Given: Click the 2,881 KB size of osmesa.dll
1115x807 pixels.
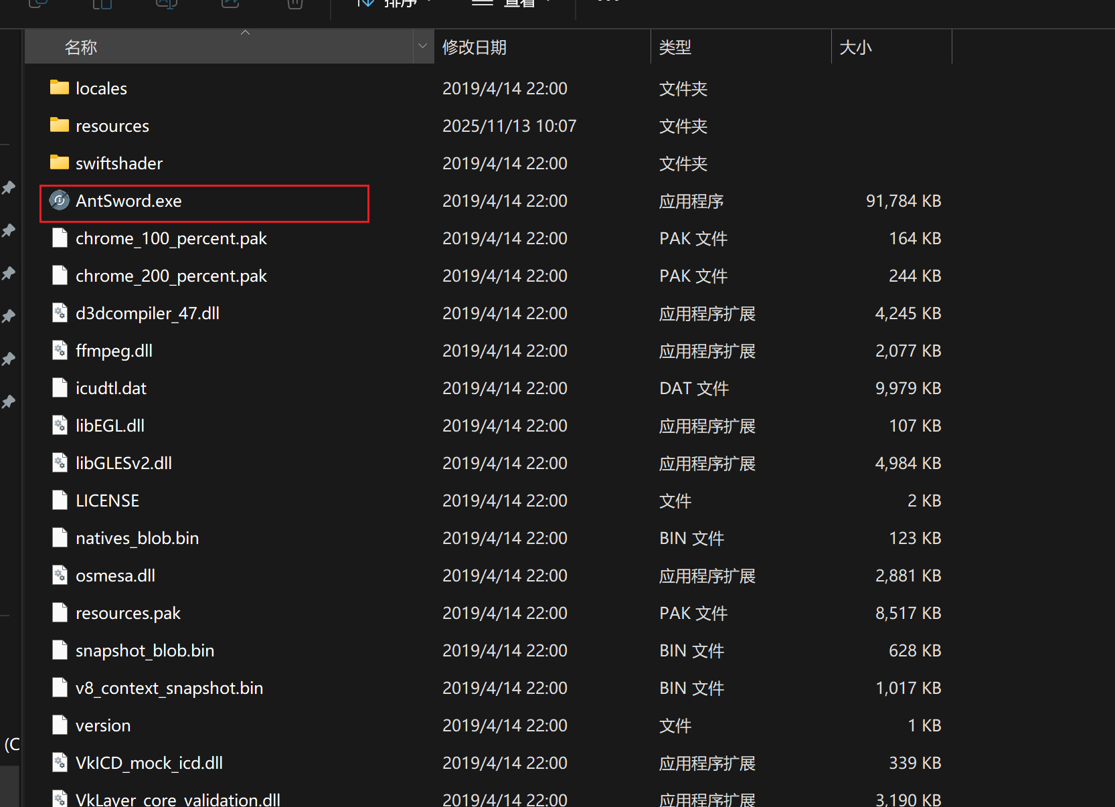Looking at the screenshot, I should (908, 575).
